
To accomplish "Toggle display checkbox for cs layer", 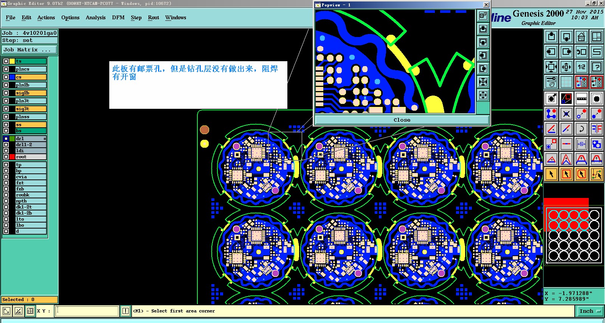I will 6,77.
